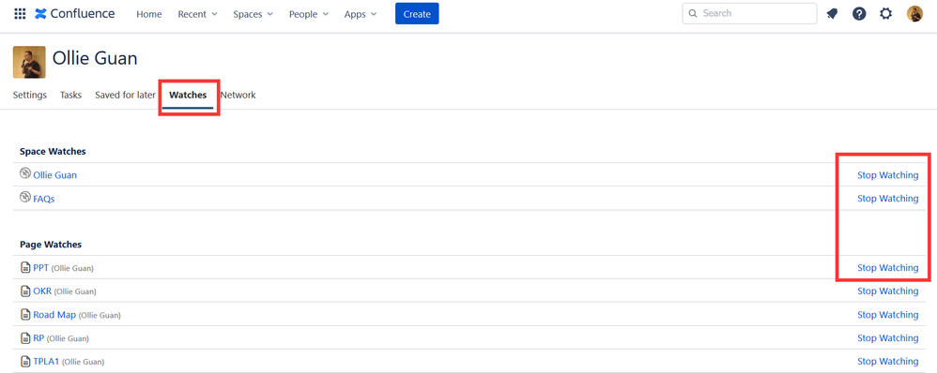Click the page icon beside Road Map
Screen dimensions: 937x373
point(25,315)
